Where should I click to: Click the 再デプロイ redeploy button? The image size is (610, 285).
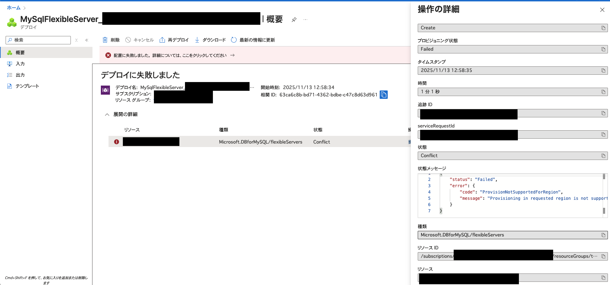(x=174, y=40)
